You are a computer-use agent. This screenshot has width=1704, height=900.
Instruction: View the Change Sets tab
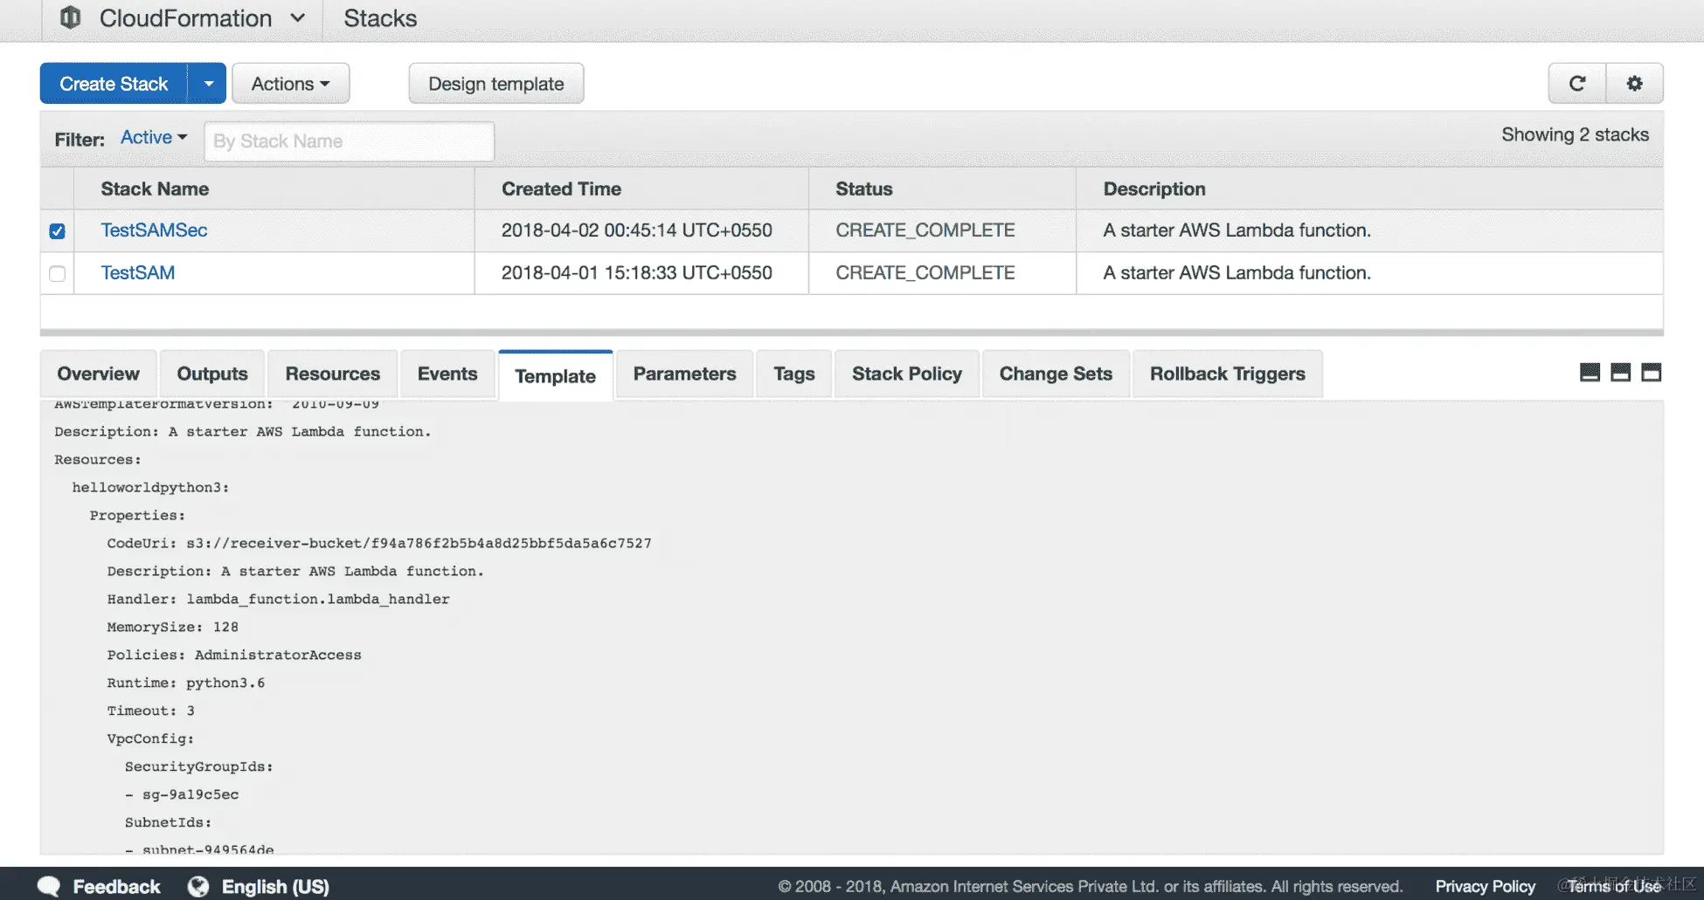pos(1056,374)
